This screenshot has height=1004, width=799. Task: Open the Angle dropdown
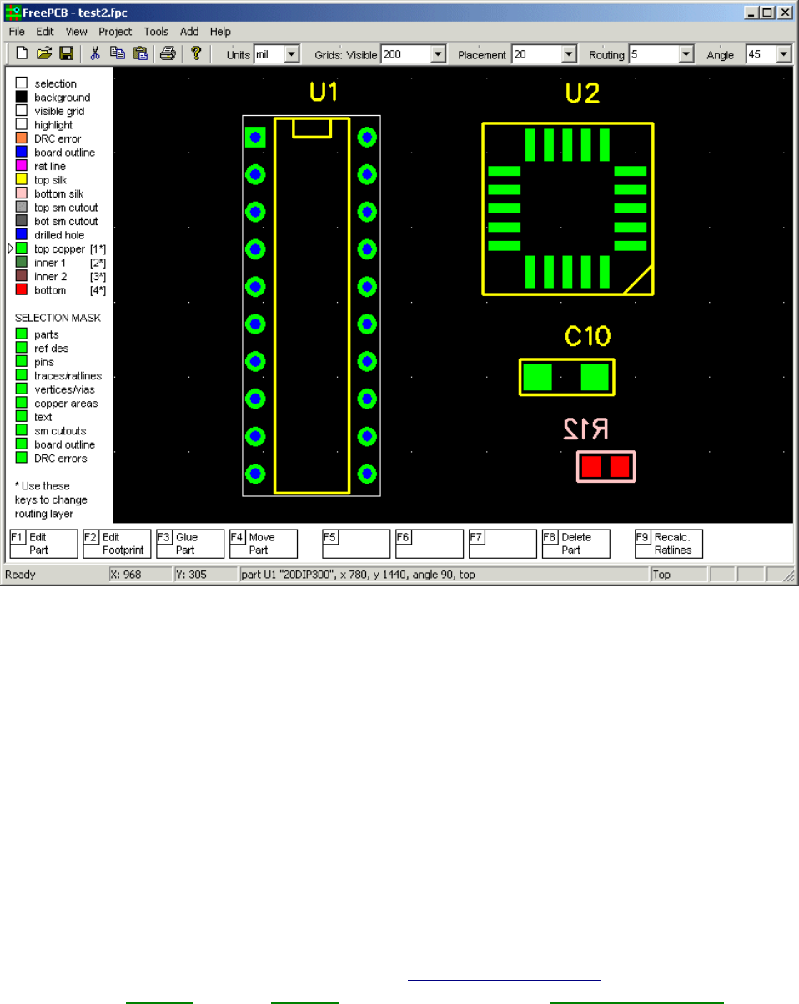click(783, 54)
